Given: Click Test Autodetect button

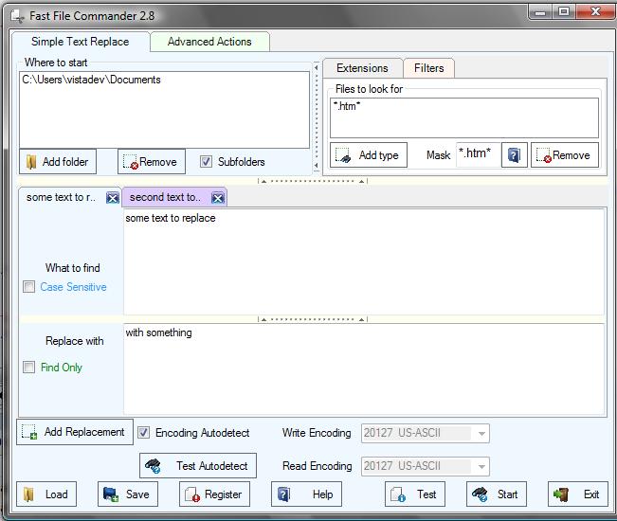Looking at the screenshot, I should point(198,465).
